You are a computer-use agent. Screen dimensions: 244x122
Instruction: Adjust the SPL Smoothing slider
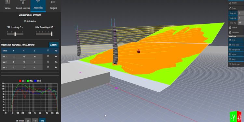point(15,34)
